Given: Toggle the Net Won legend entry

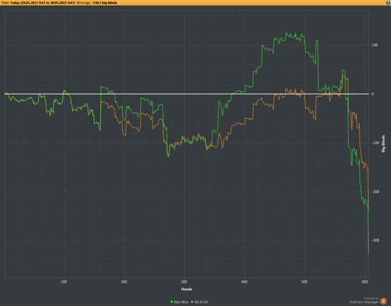Looking at the screenshot, I should tap(179, 302).
